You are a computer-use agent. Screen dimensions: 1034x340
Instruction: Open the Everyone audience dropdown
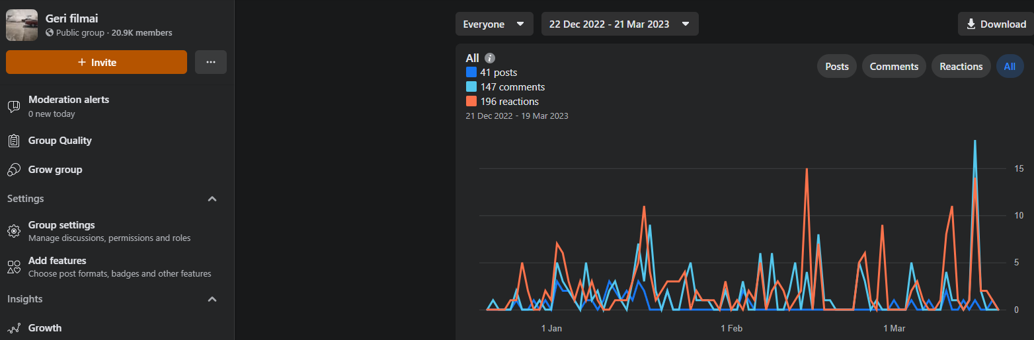tap(494, 24)
